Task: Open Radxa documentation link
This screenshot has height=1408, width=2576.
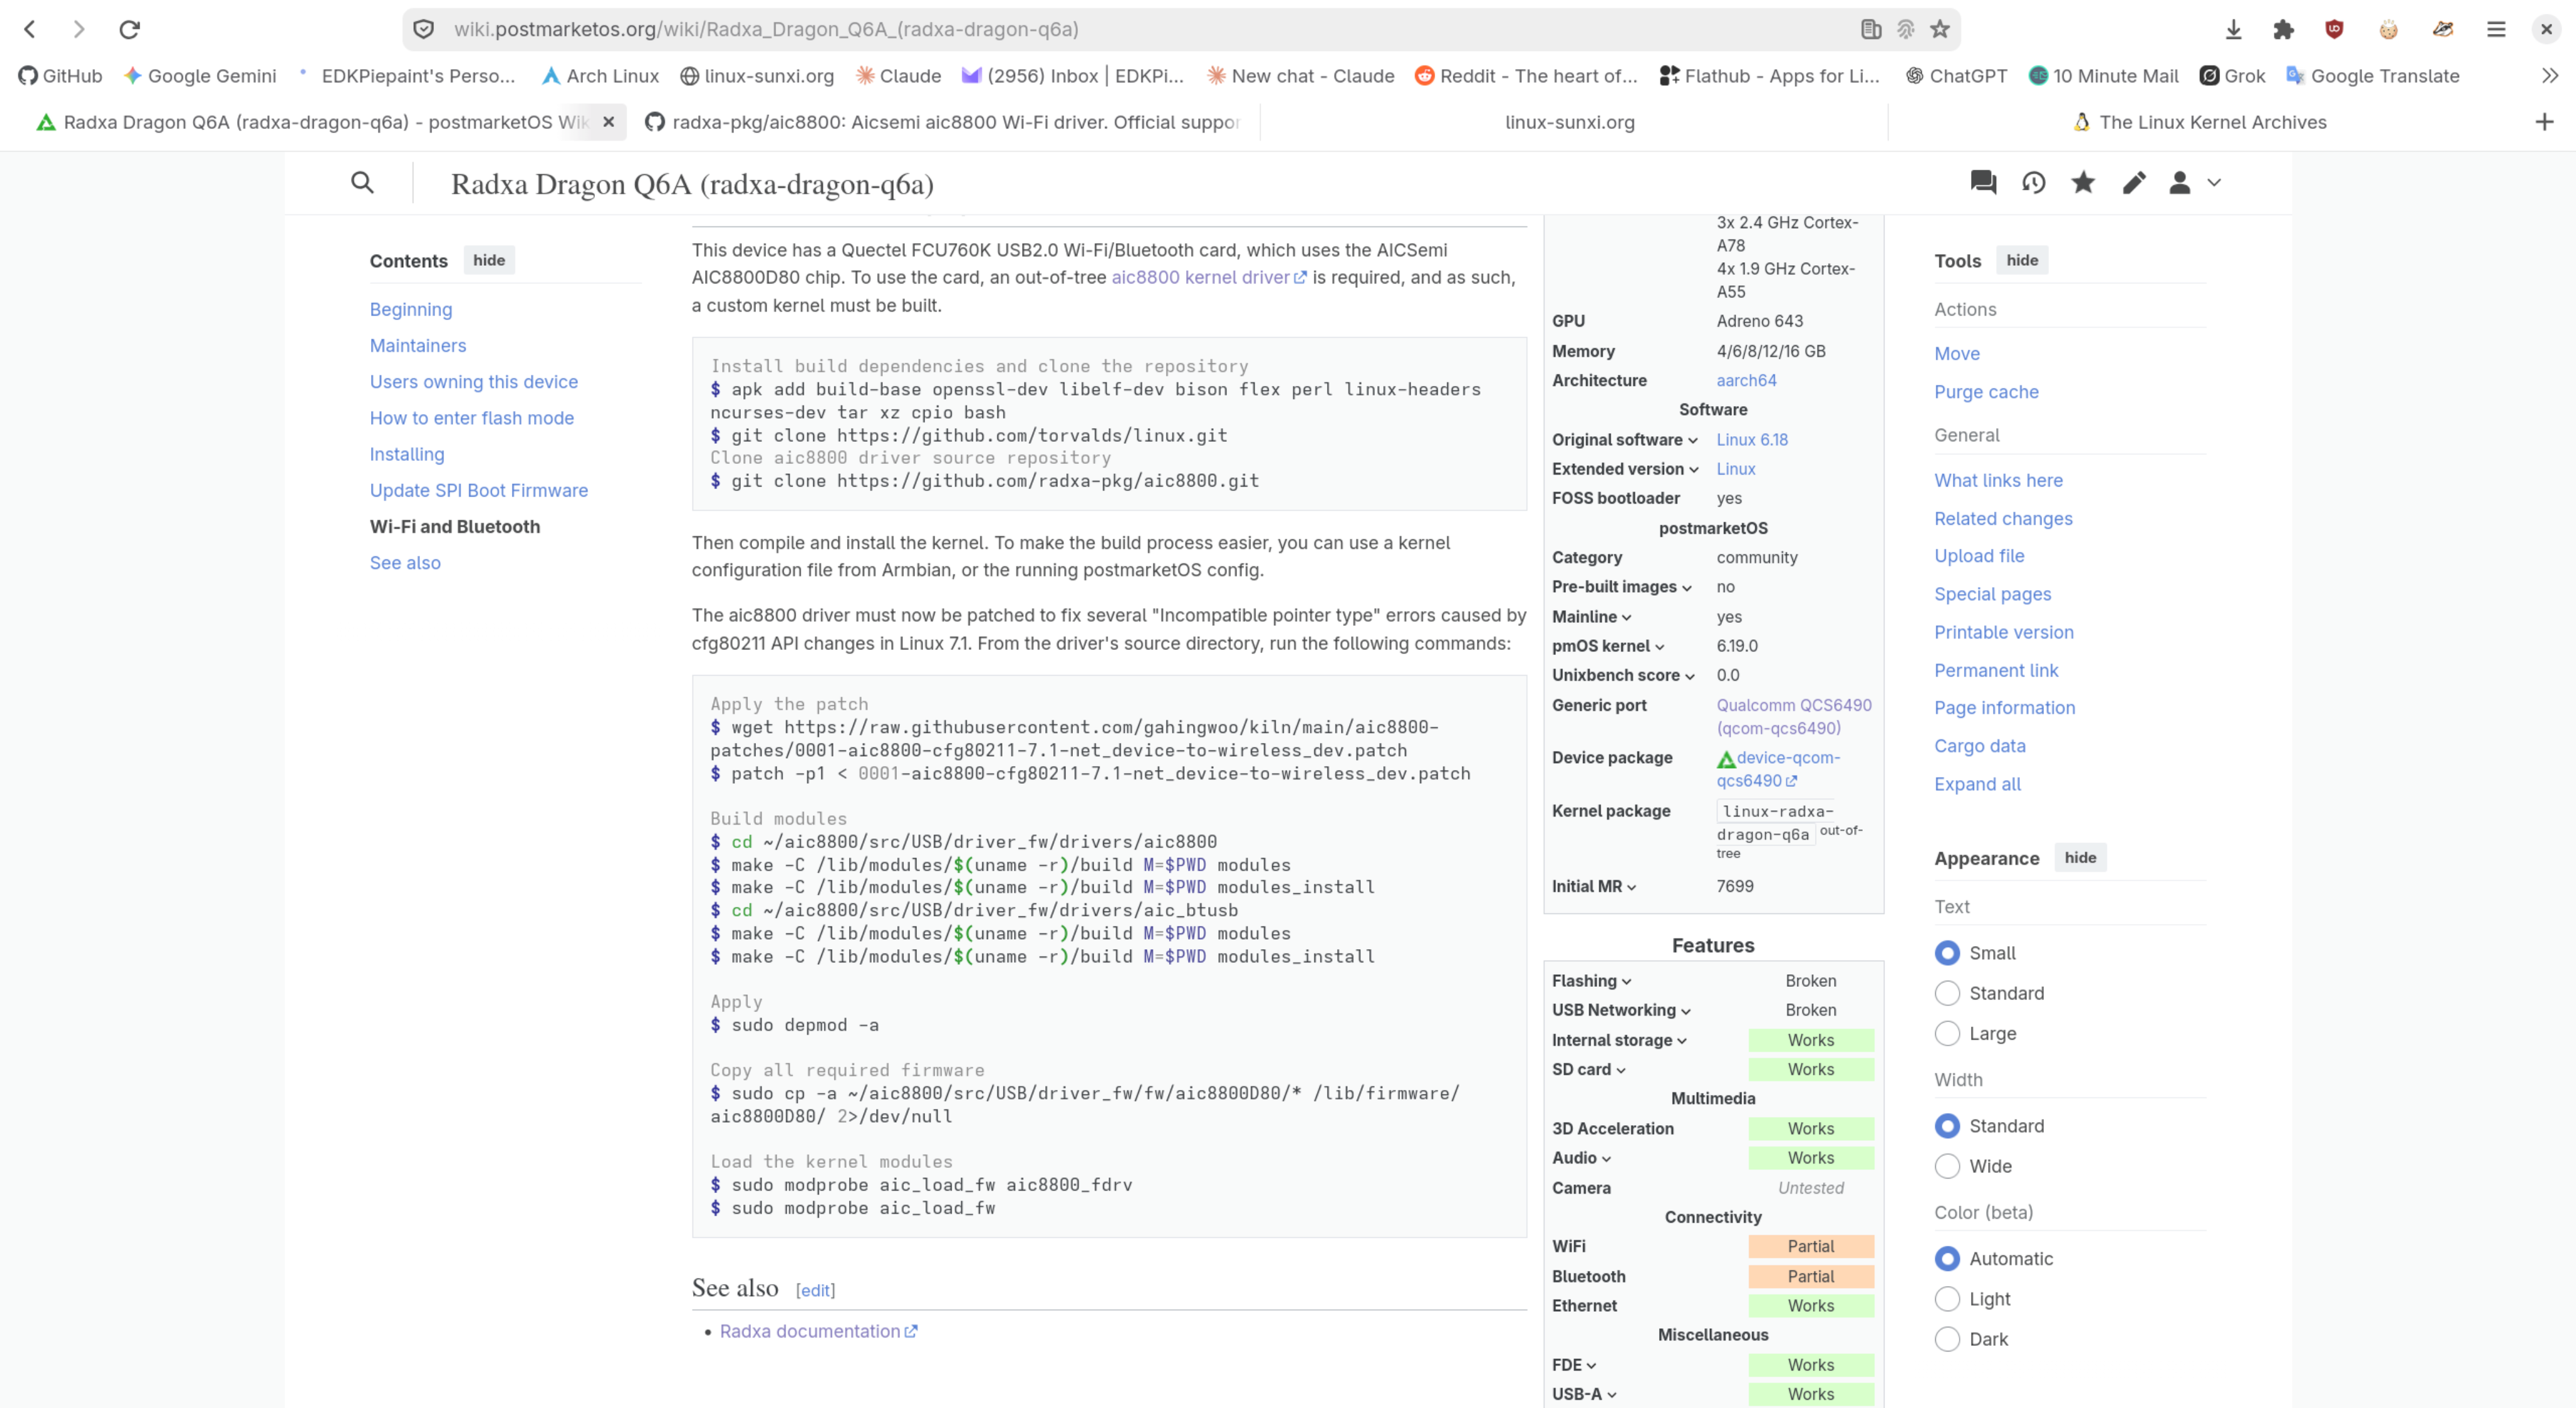Action: [818, 1331]
